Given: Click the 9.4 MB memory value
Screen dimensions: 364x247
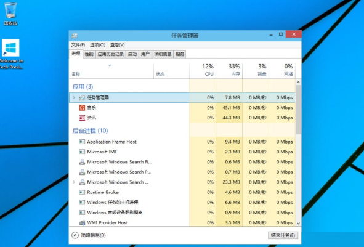Looking at the screenshot, I should [232, 142].
